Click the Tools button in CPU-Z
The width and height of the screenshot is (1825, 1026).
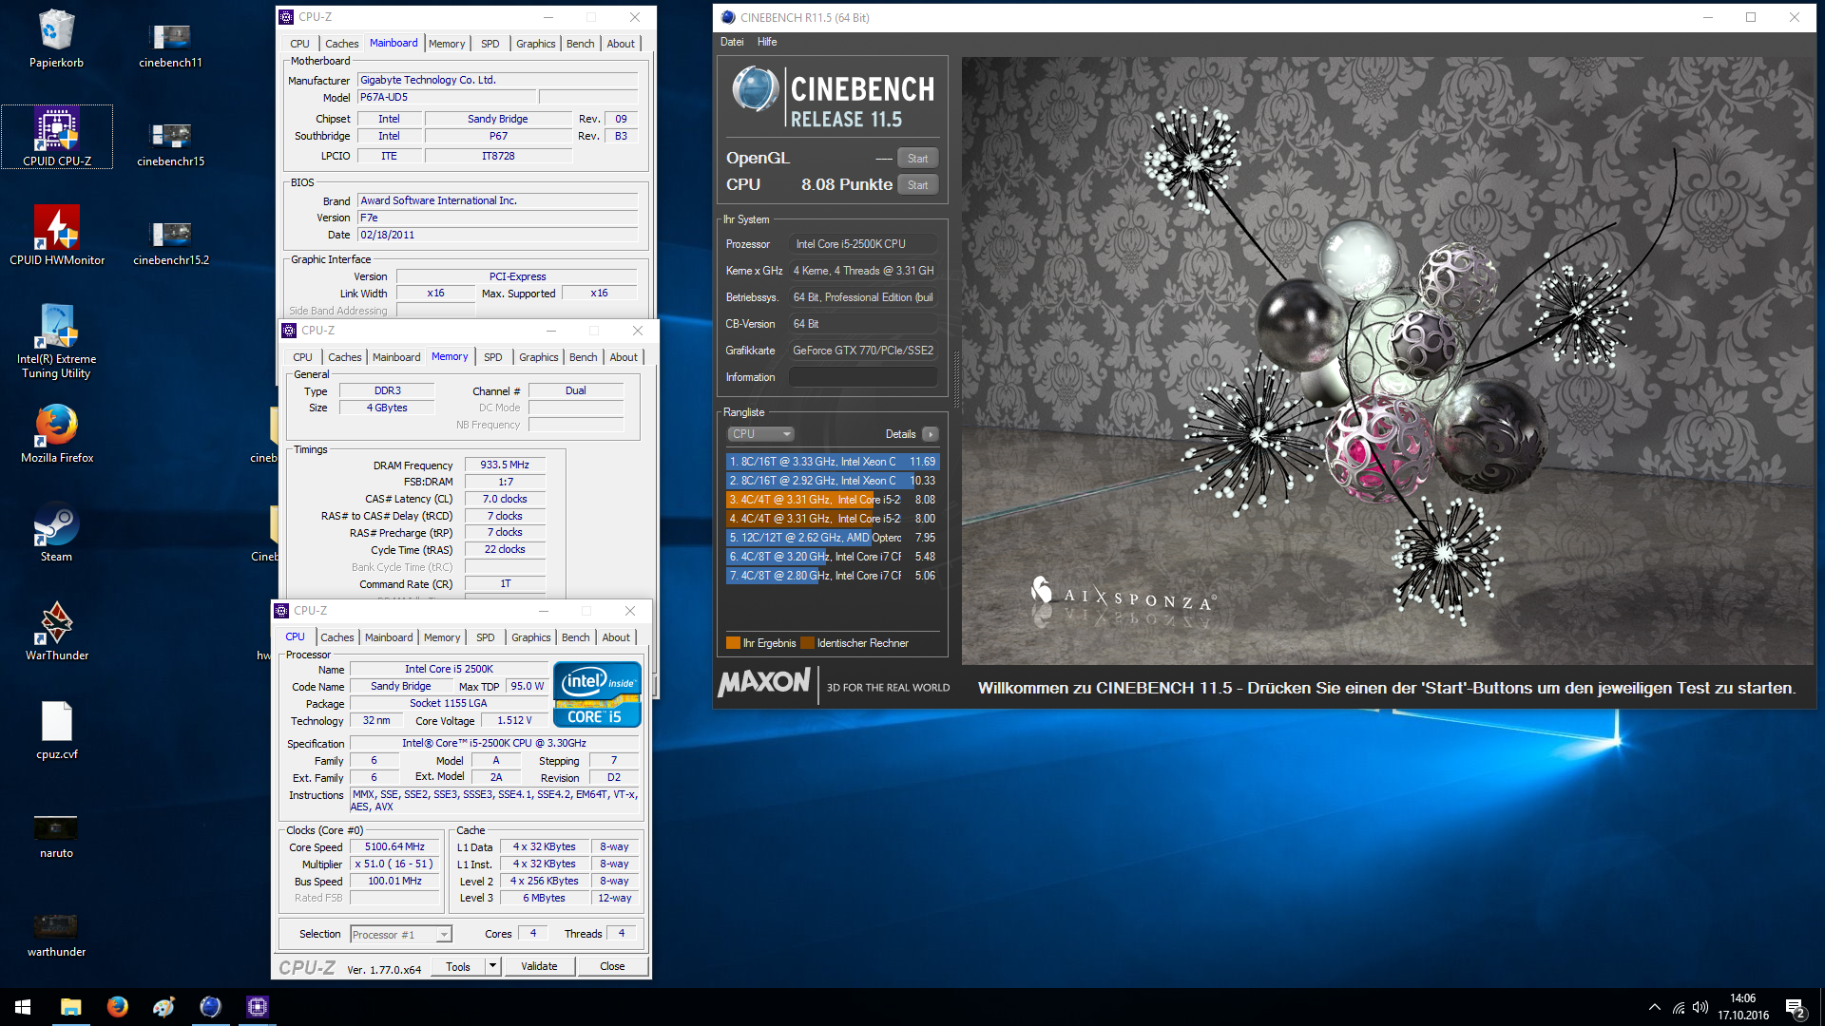click(458, 966)
